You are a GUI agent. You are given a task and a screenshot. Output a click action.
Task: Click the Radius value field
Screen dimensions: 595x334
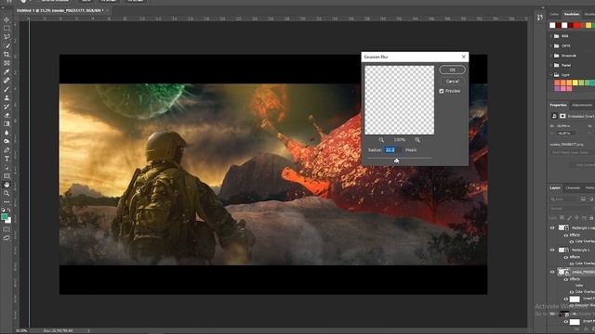tap(392, 150)
